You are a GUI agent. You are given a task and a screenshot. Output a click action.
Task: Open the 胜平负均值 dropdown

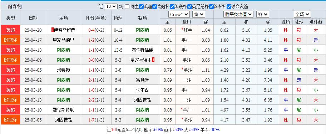pyautogui.click(x=238, y=15)
